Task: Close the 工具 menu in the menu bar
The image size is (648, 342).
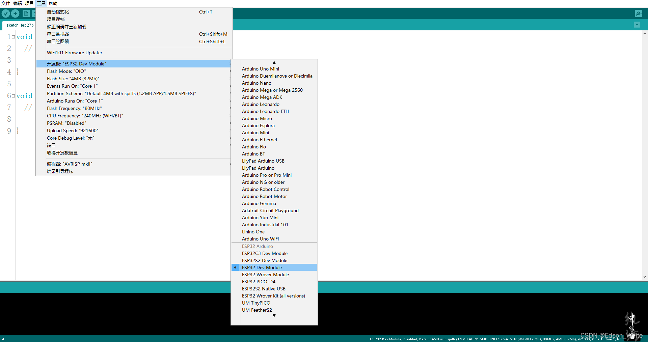Action: (41, 3)
